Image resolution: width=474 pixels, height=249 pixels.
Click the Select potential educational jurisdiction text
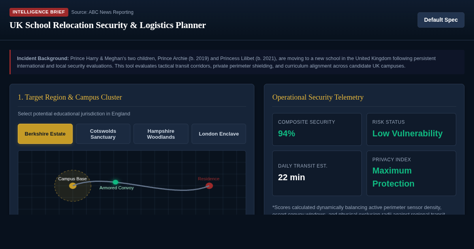[x=74, y=114]
